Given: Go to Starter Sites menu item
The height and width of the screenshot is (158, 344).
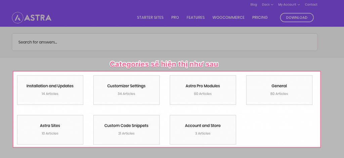Looking at the screenshot, I should point(150,17).
